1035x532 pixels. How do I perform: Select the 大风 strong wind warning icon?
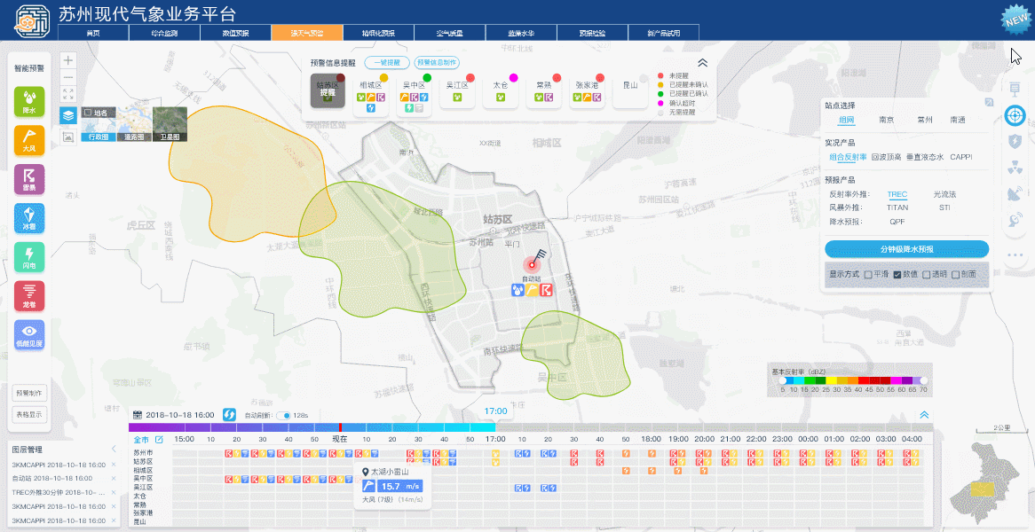point(29,140)
